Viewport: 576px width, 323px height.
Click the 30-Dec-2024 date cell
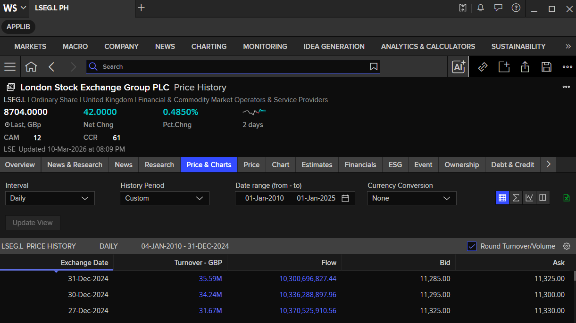click(88, 295)
